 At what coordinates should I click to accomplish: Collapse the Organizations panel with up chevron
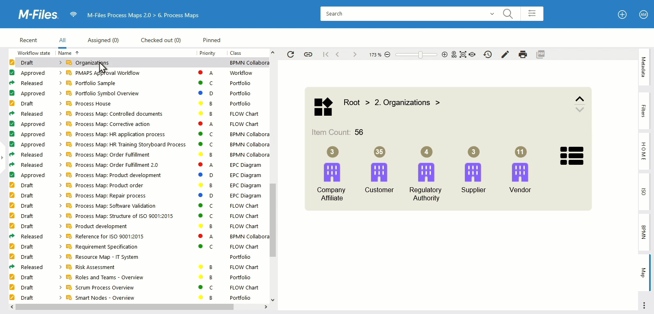[579, 99]
